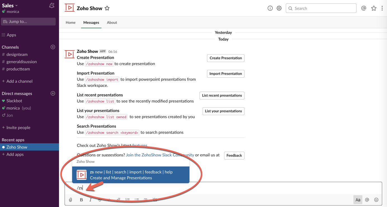Click List recent presentations button
387x207 pixels.
(222, 96)
